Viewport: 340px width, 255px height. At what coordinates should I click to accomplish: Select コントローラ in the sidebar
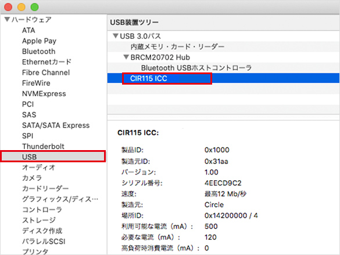42,210
